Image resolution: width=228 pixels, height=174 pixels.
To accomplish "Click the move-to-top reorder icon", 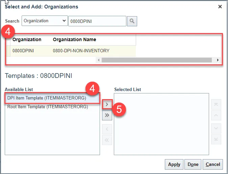I will [x=216, y=105].
